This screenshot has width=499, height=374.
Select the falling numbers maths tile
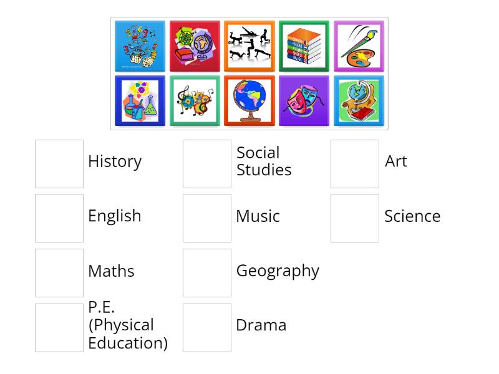click(140, 46)
